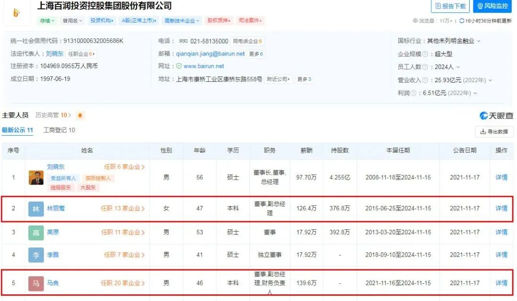Click 林 avatar icon
517x301 pixels.
(36, 209)
